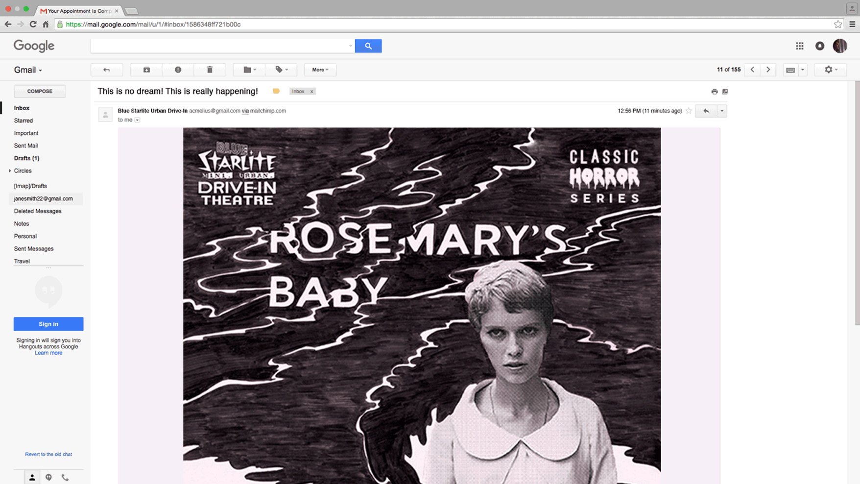Reload the page
The image size is (860, 484).
[x=33, y=24]
